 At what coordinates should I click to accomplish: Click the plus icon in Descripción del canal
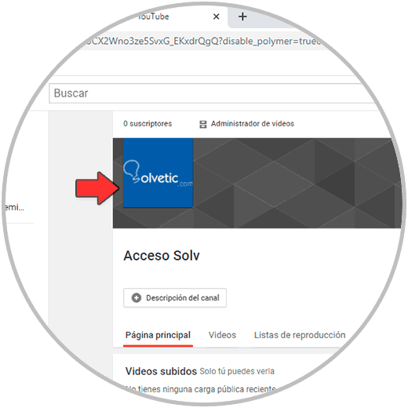(137, 297)
